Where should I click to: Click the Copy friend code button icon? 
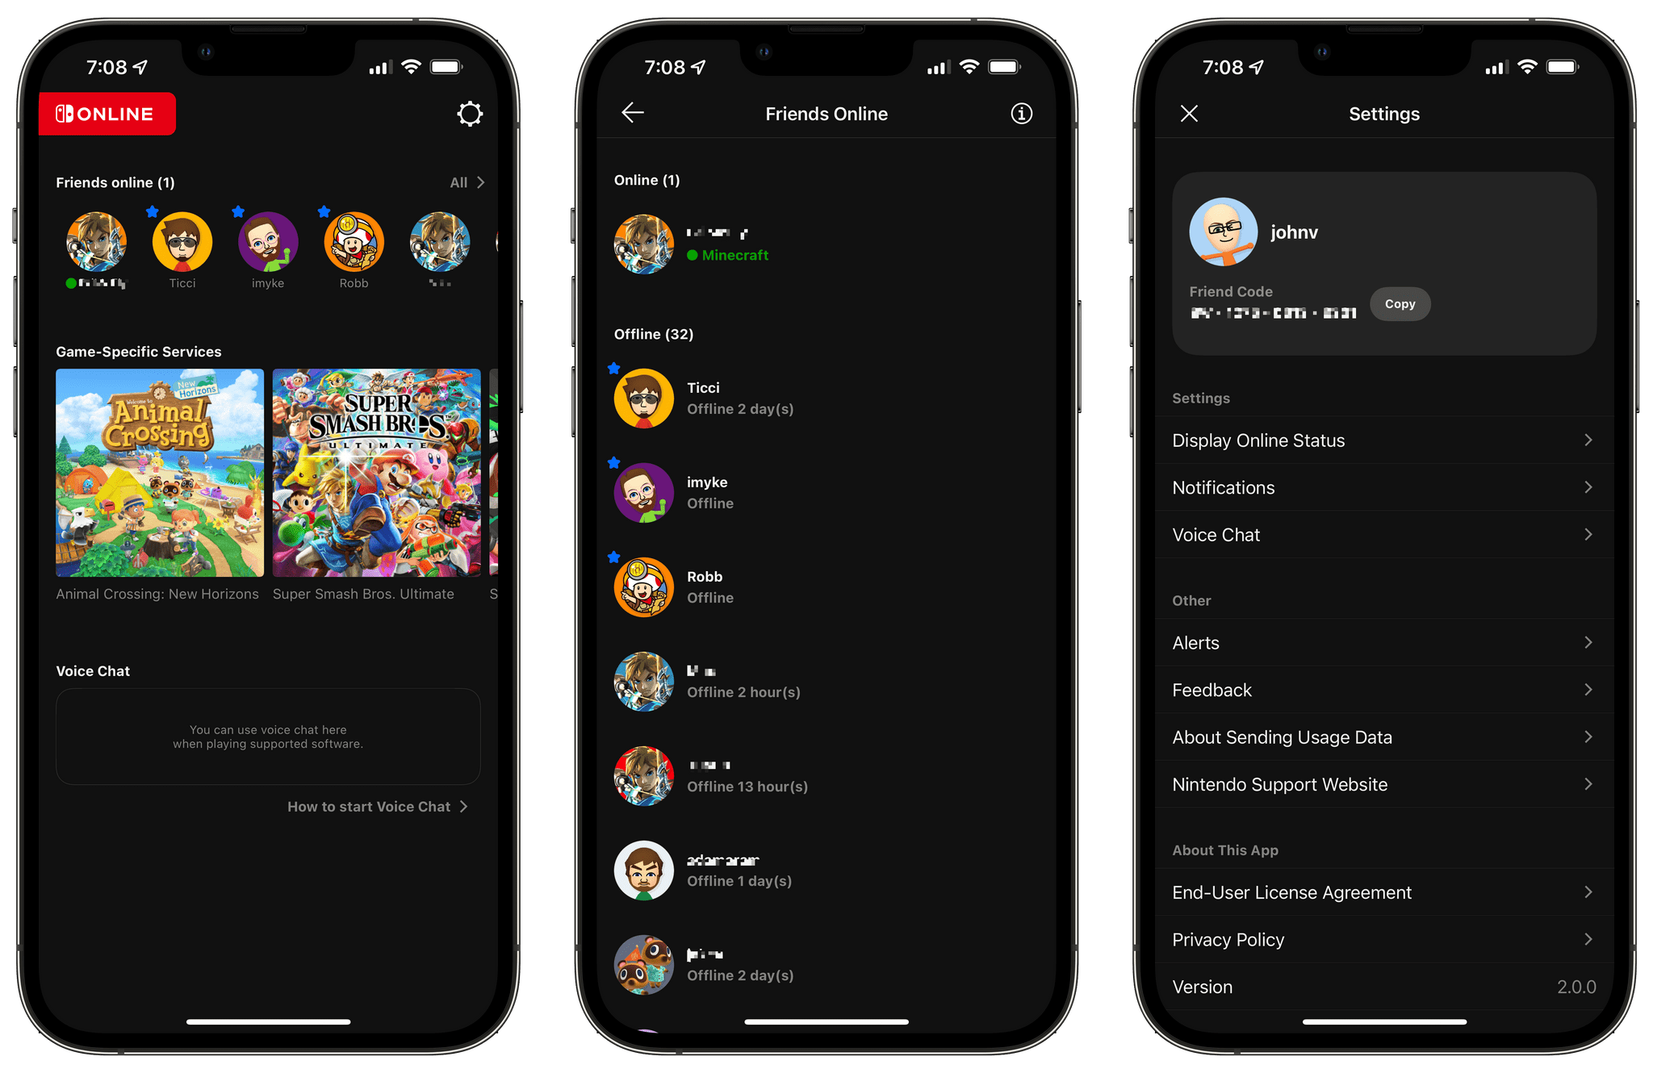(x=1400, y=303)
